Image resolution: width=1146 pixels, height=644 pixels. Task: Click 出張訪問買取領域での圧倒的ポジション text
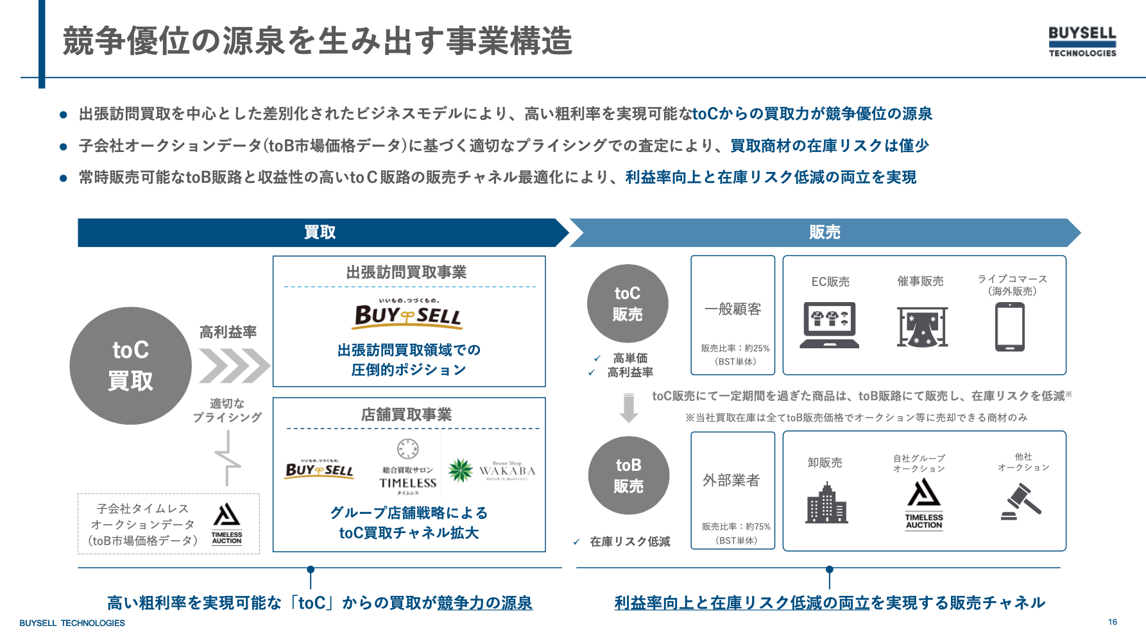click(409, 360)
